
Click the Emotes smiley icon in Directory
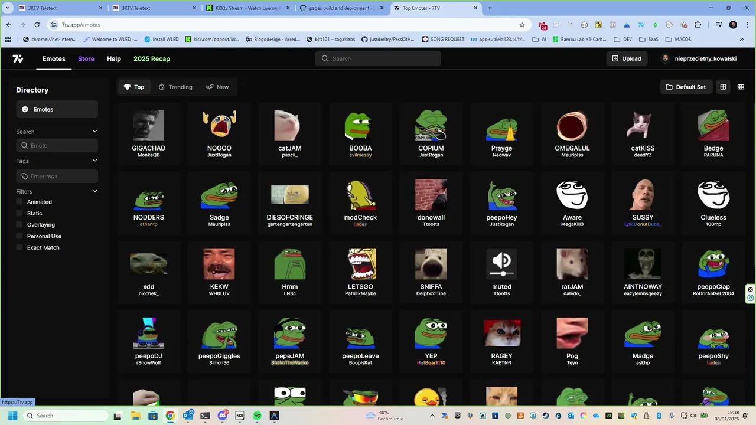pyautogui.click(x=25, y=109)
